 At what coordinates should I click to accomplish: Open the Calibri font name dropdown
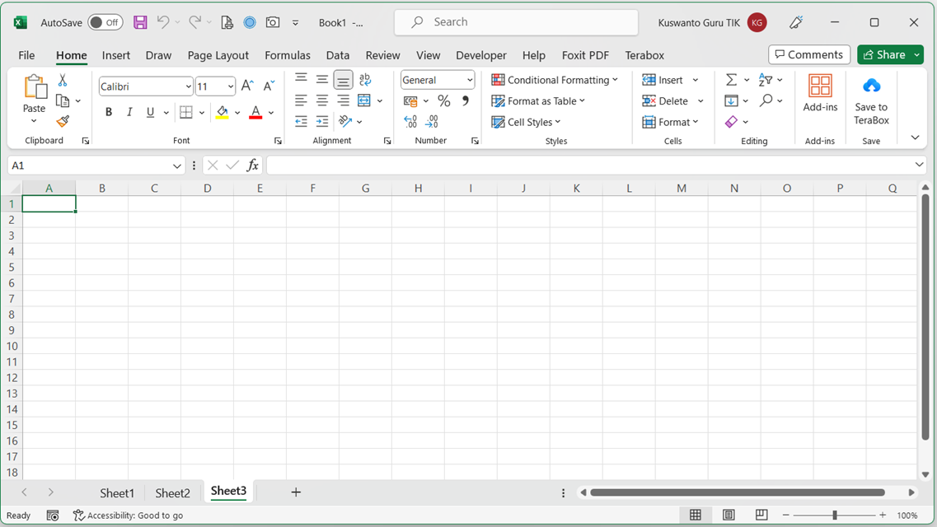[146, 86]
